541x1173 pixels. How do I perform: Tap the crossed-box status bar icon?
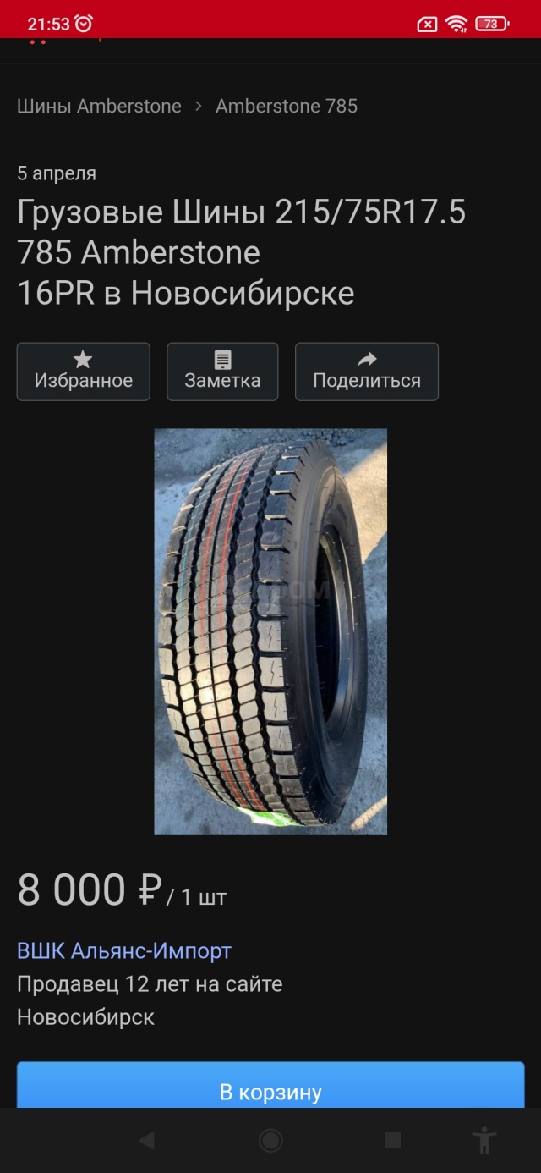(x=428, y=25)
